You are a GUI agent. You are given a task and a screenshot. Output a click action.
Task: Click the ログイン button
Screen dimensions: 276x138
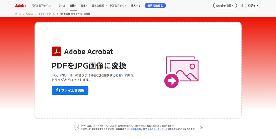253,6
